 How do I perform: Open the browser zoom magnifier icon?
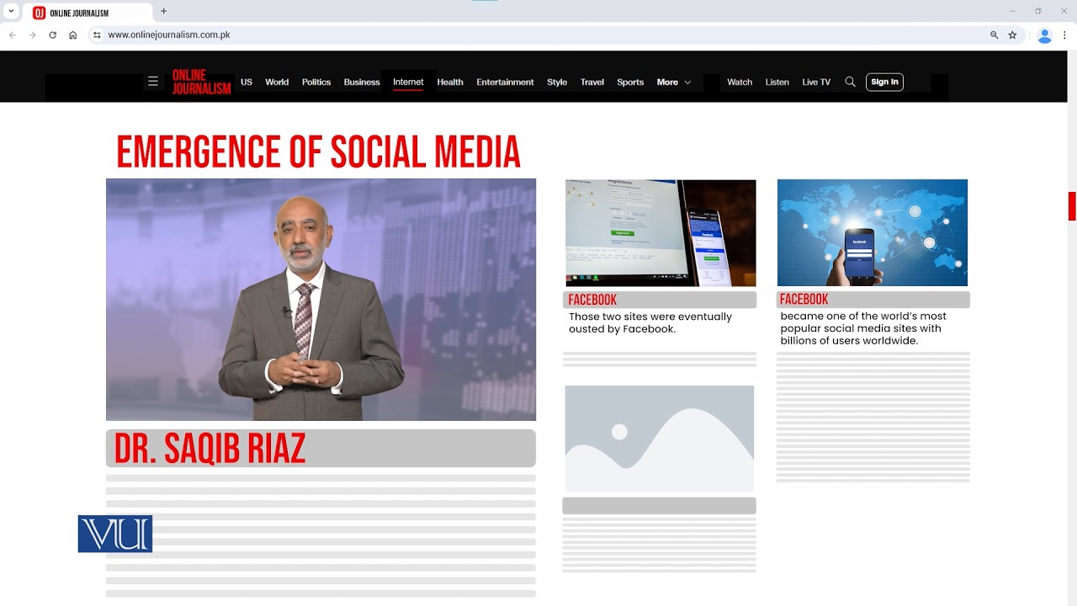pos(995,35)
